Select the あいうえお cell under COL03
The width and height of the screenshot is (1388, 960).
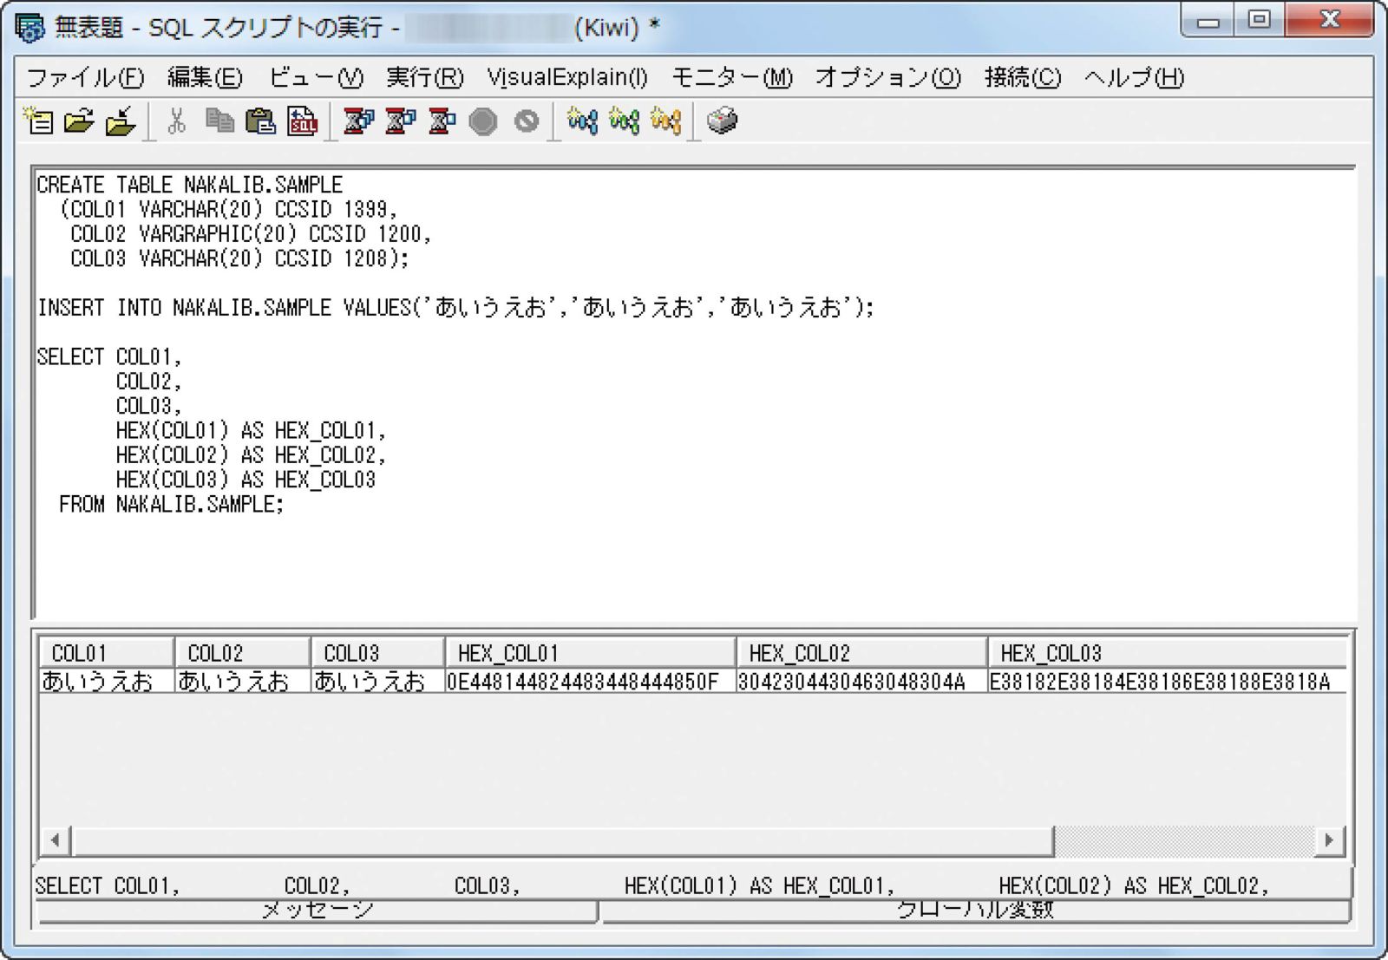point(377,682)
